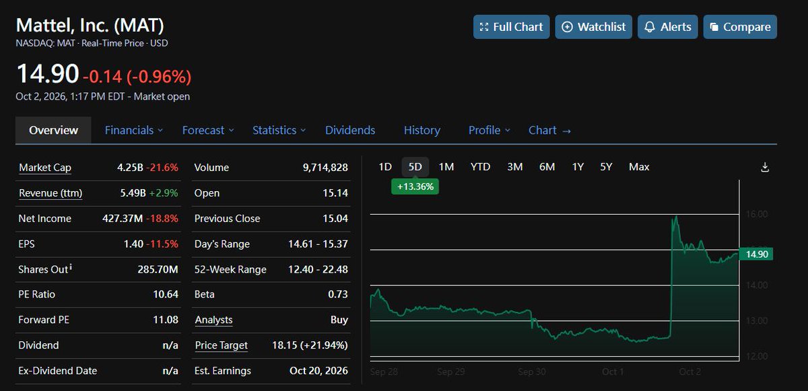Expand the Forecast dropdown tab
Viewport: 808px width, 391px height.
(x=208, y=131)
